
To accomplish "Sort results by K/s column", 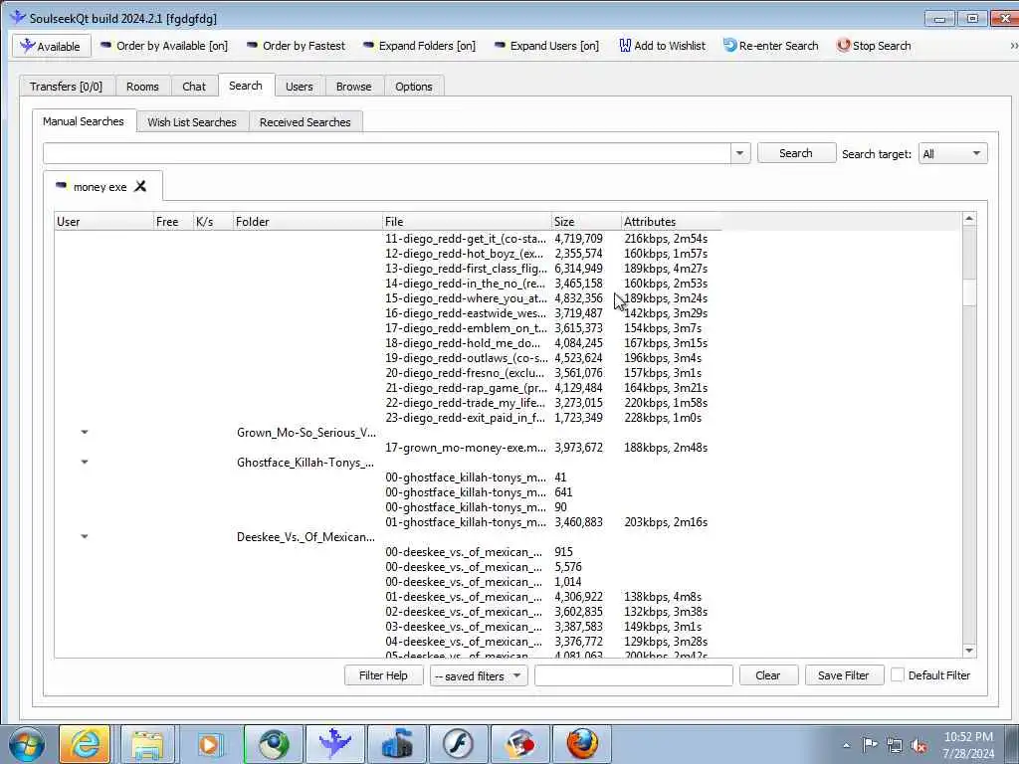I will (213, 222).
